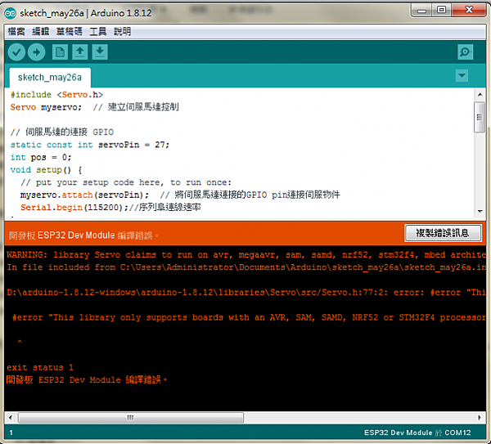Viewport: 491px width, 444px height.
Task: Click the 'int pos = 0;' line
Action: coord(41,157)
